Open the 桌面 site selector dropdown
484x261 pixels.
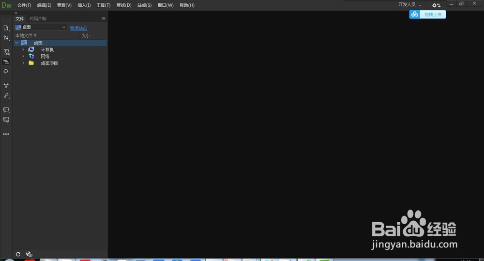point(41,27)
